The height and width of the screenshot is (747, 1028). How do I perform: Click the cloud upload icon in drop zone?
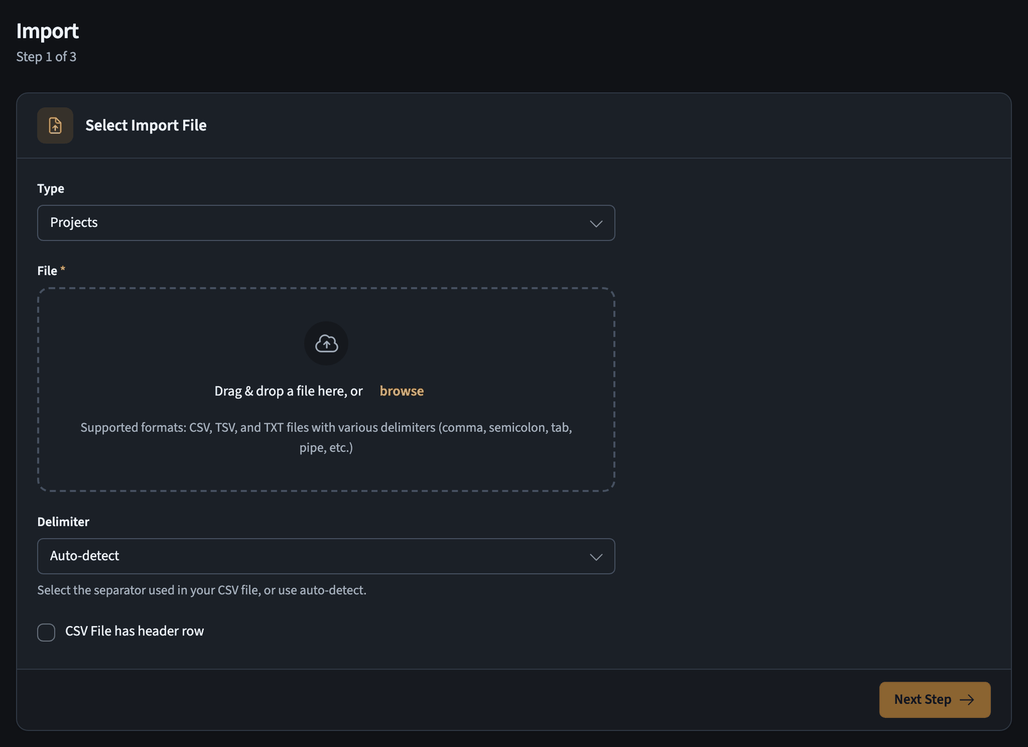coord(326,343)
